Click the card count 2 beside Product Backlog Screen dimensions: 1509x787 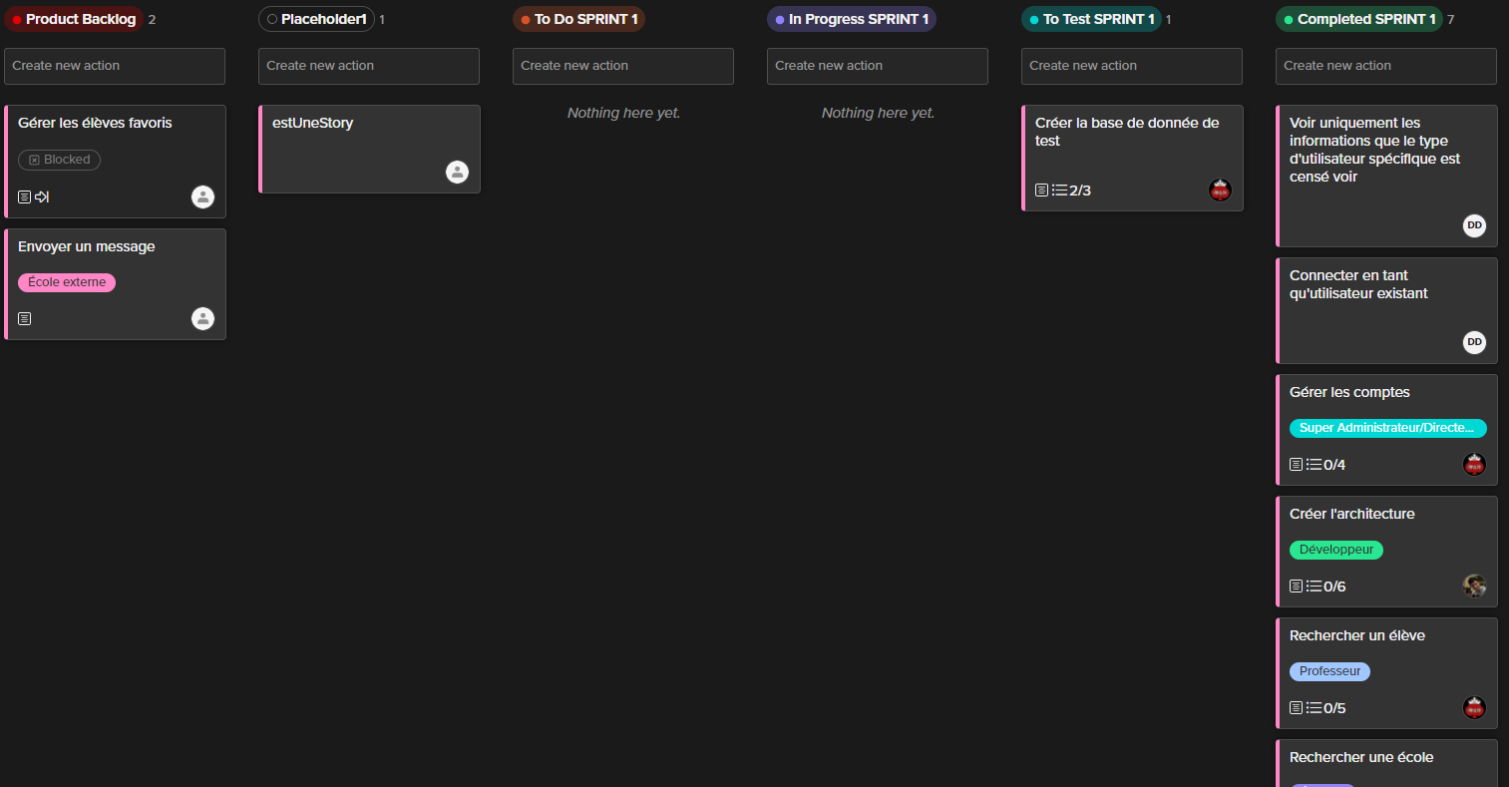152,20
